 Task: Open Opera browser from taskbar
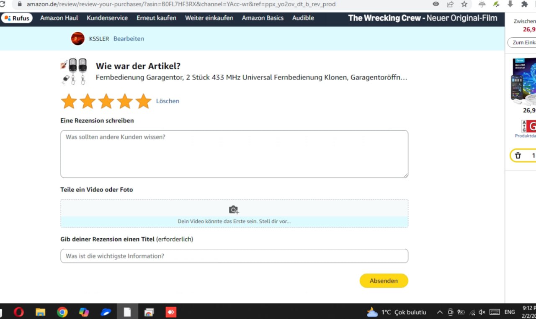[x=18, y=312]
